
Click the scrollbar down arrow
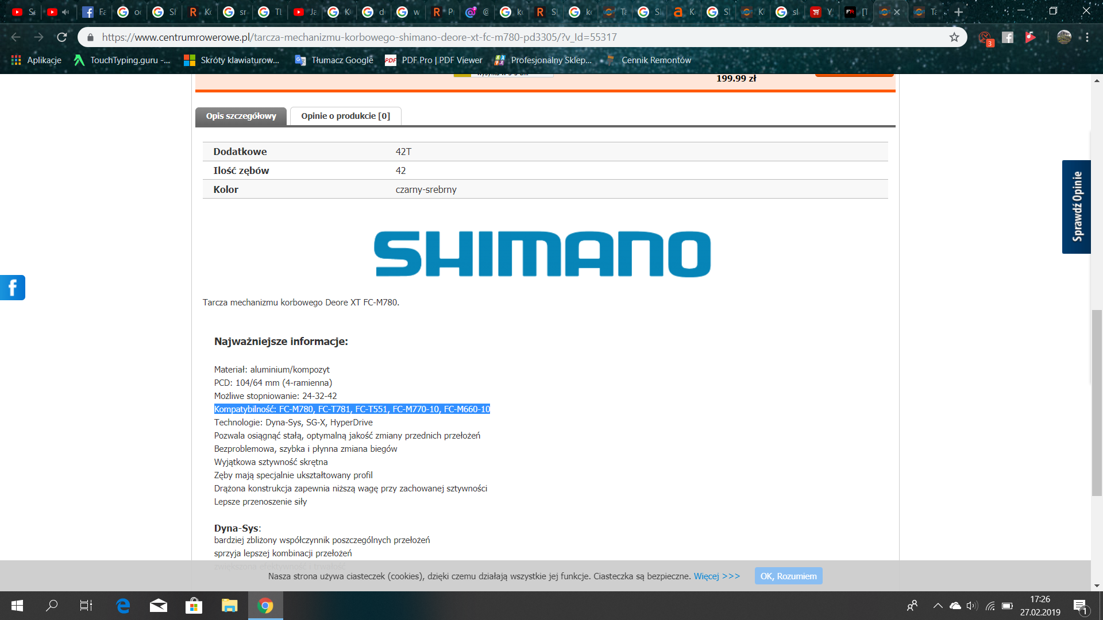pyautogui.click(x=1097, y=586)
